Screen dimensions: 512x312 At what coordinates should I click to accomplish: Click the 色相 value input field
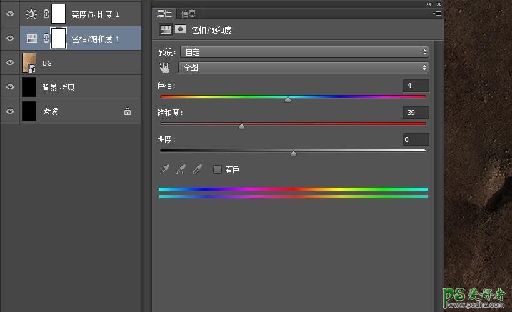[416, 86]
